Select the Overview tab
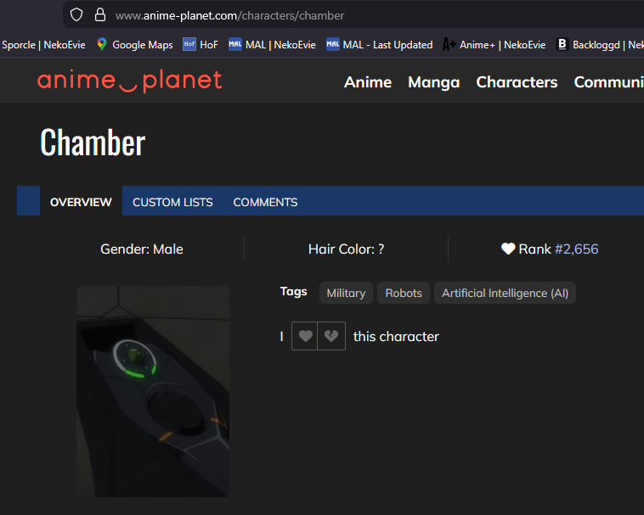This screenshot has height=515, width=644. 81,202
